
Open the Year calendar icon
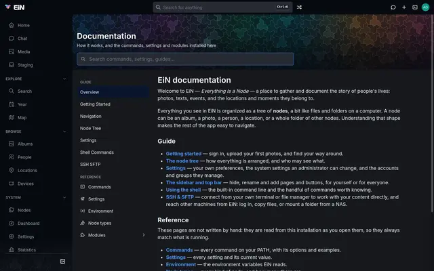tap(12, 104)
